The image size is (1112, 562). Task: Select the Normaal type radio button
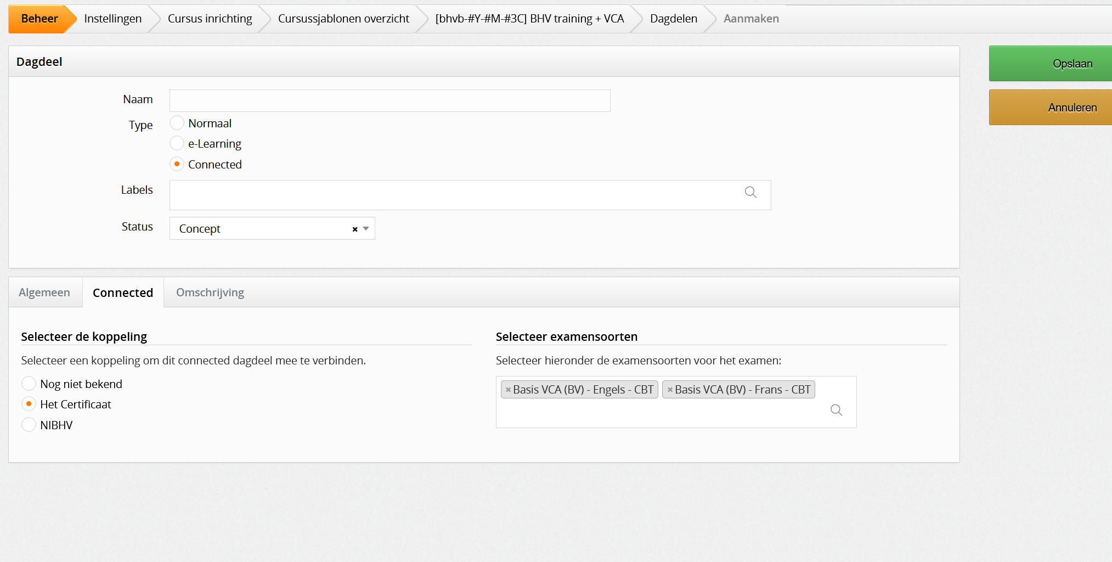point(177,122)
